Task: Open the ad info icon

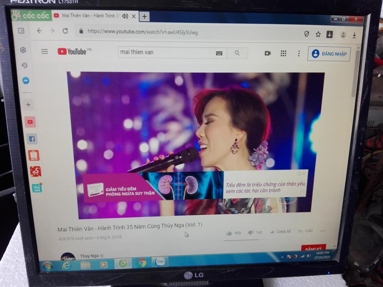Action: [x=299, y=173]
